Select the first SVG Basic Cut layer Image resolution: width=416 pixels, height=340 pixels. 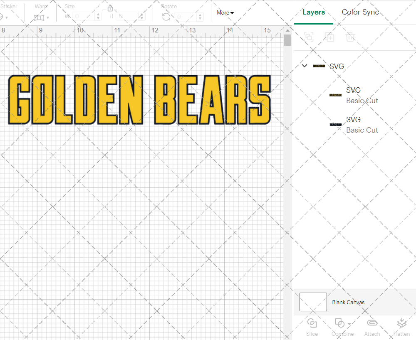[362, 95]
